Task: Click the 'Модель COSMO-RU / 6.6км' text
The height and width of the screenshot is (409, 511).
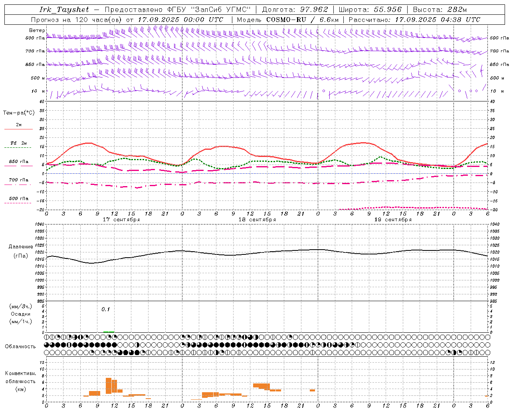Action: tap(288, 20)
